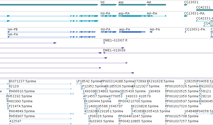This screenshot has width=213, height=125.
Task: Click the RH02993.5prime EST label
Action: (x=20, y=102)
